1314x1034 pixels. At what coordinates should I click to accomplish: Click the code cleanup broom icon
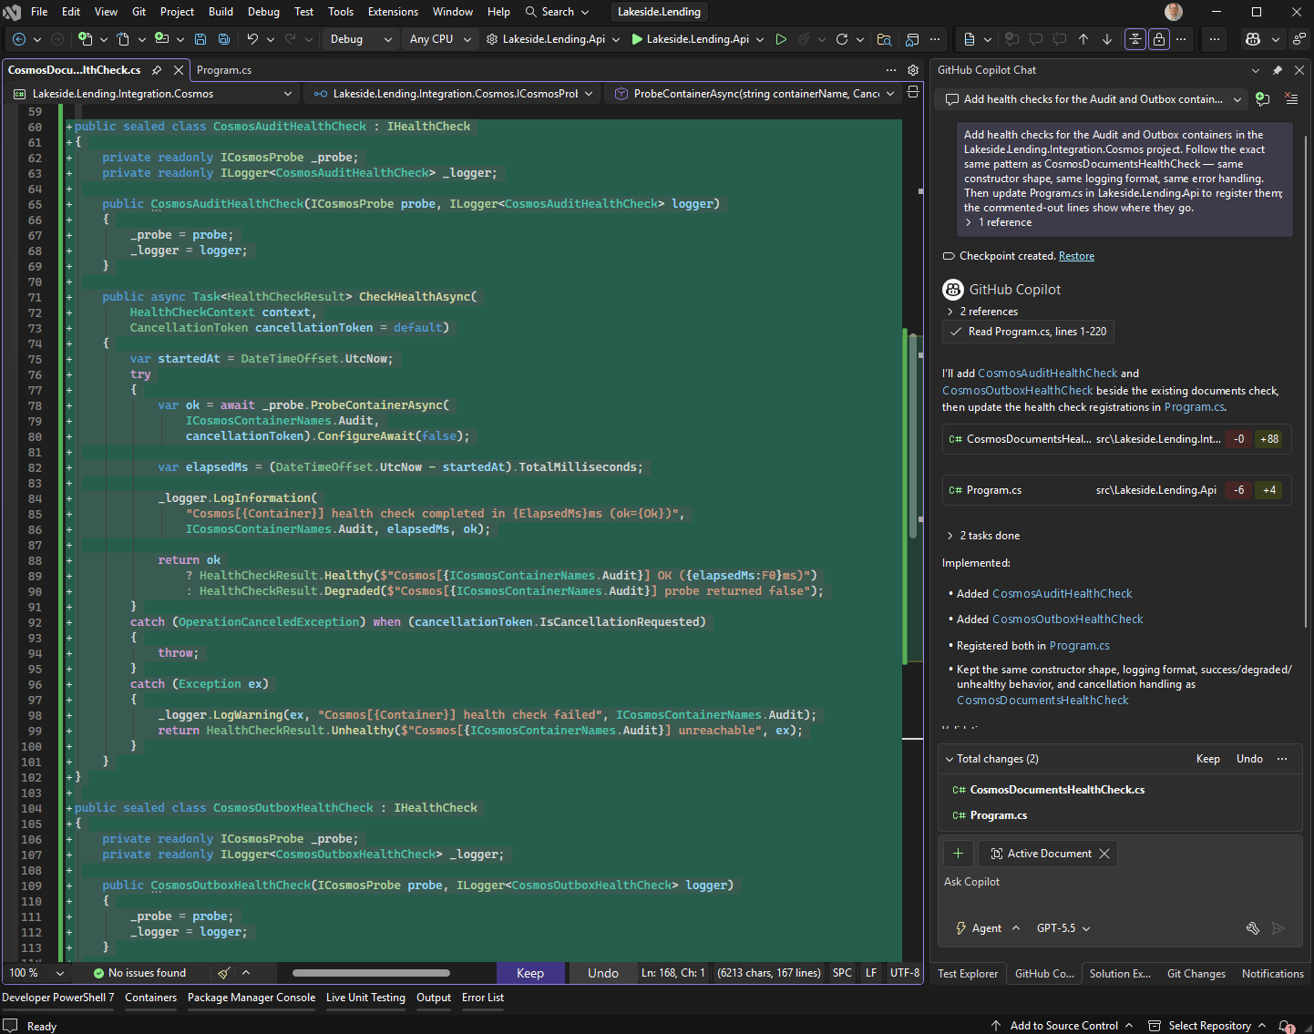[x=223, y=973]
